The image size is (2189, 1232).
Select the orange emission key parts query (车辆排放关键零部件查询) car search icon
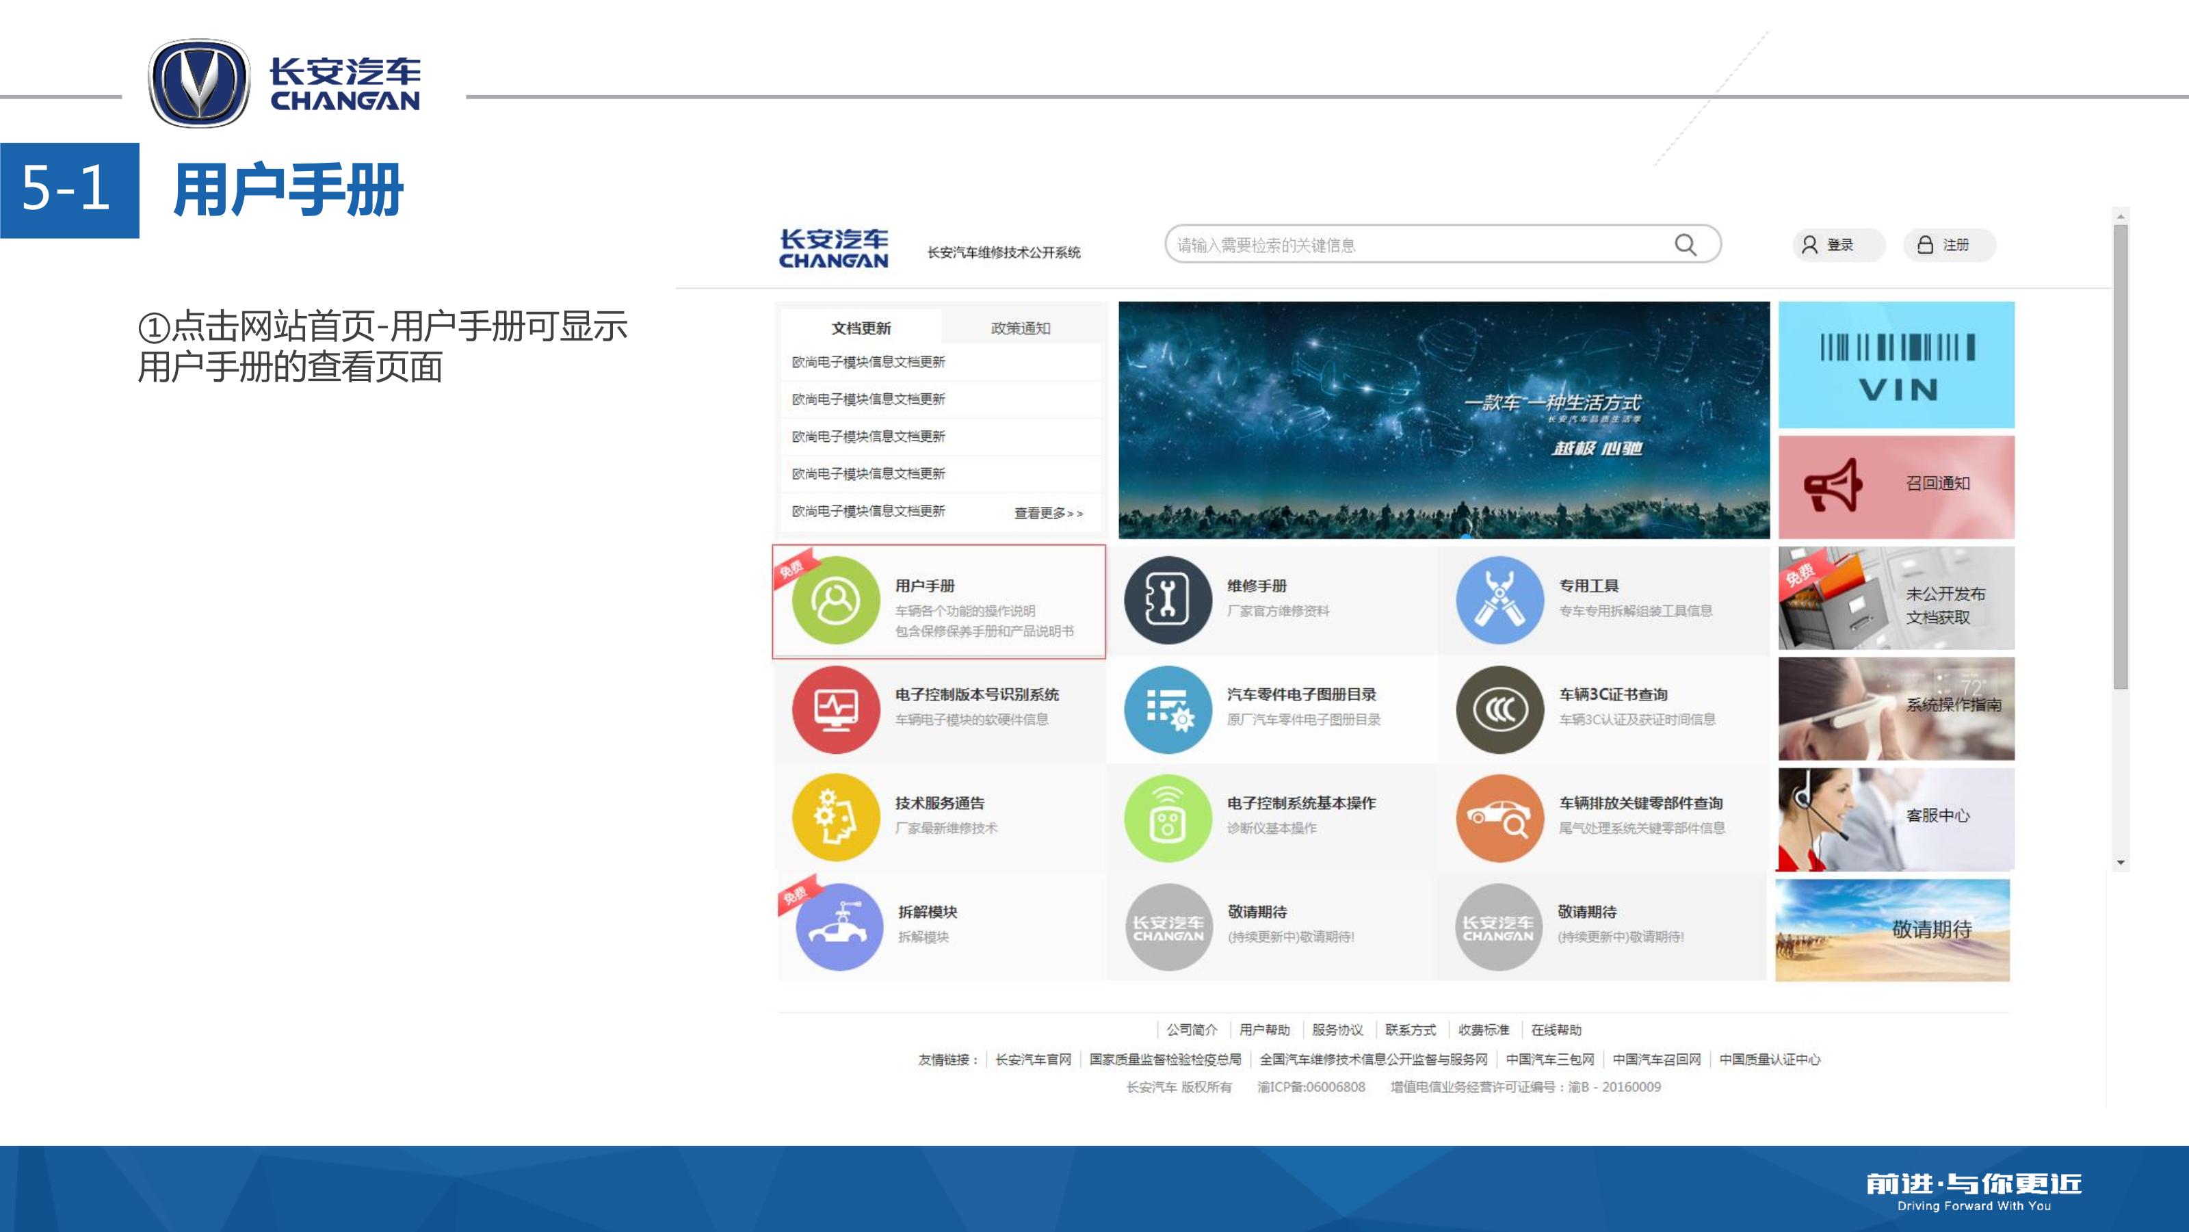[1499, 817]
